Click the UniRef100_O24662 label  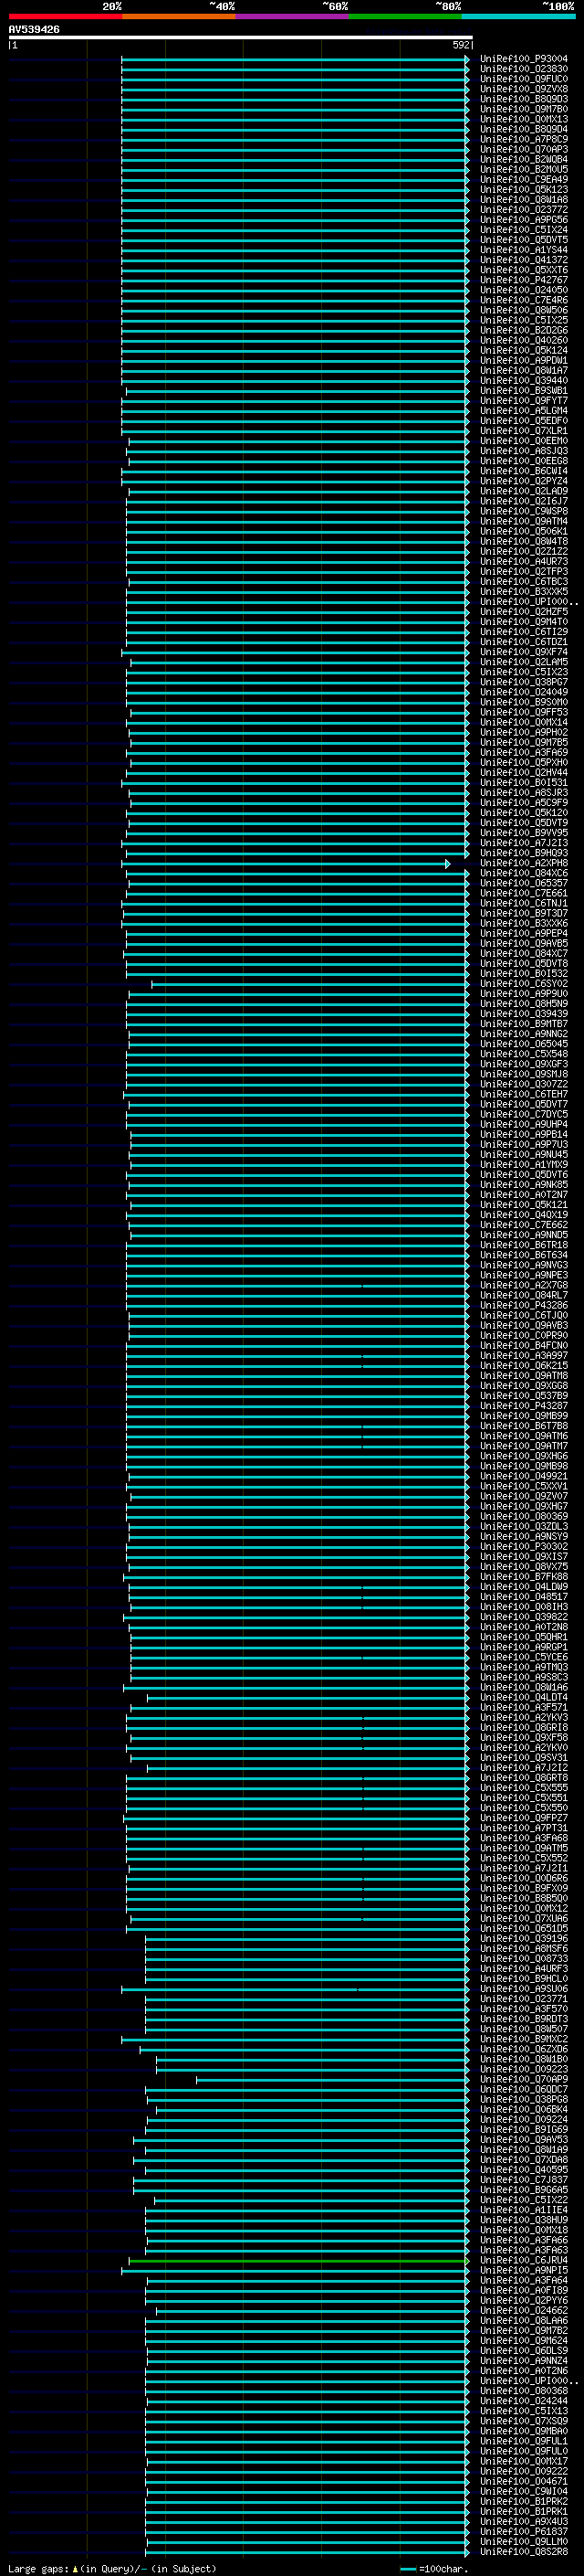point(524,2310)
